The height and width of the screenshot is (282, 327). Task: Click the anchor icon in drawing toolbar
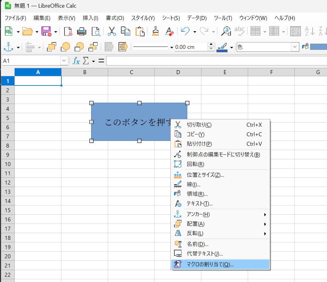8,47
